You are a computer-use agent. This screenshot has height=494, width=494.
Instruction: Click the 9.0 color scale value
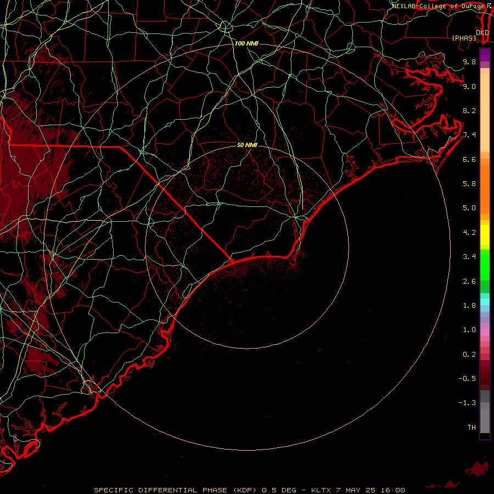pos(469,86)
